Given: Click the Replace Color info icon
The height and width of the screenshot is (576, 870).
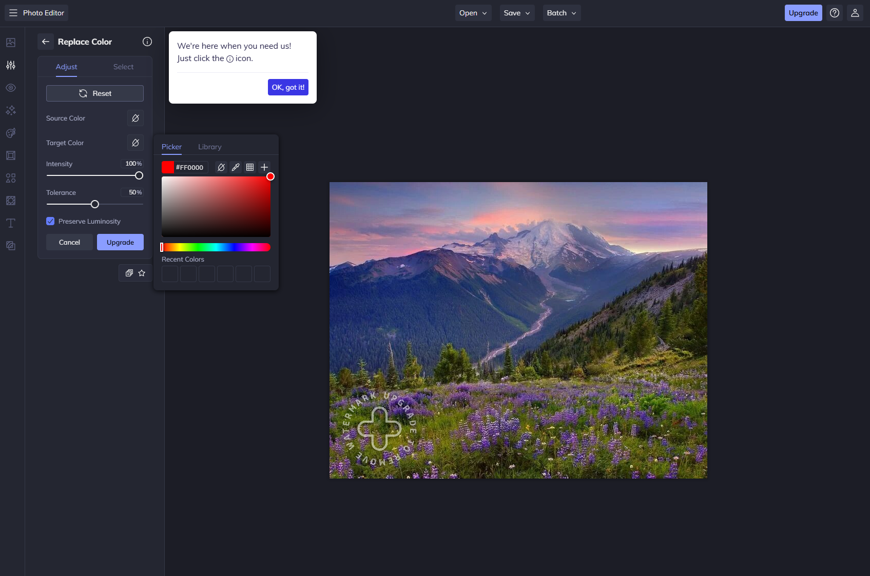Looking at the screenshot, I should tap(147, 42).
